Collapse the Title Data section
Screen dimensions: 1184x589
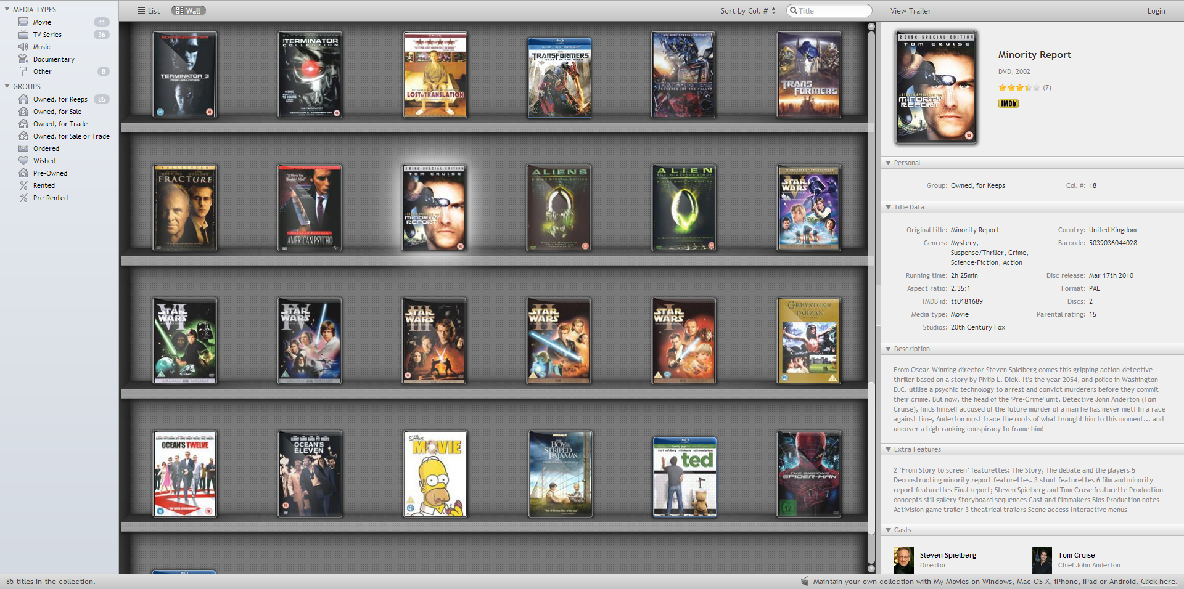click(888, 207)
